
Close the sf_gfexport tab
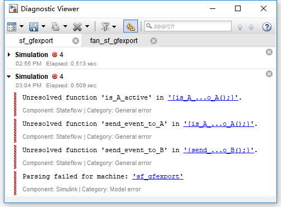point(76,41)
